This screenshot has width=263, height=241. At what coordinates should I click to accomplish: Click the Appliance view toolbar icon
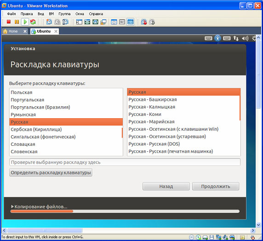point(122,22)
